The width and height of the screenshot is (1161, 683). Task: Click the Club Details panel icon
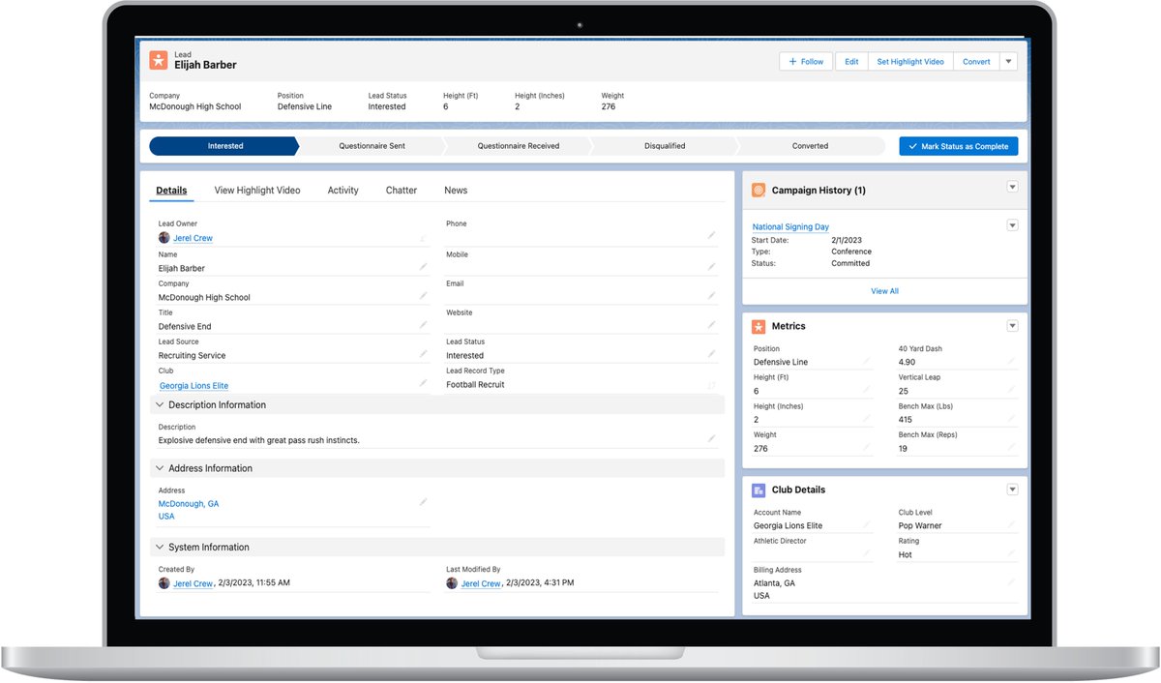(758, 490)
